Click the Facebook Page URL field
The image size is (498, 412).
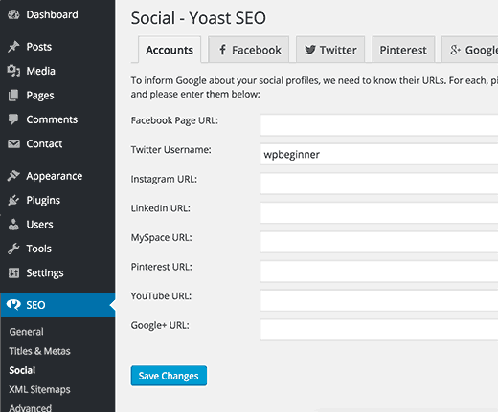click(379, 125)
